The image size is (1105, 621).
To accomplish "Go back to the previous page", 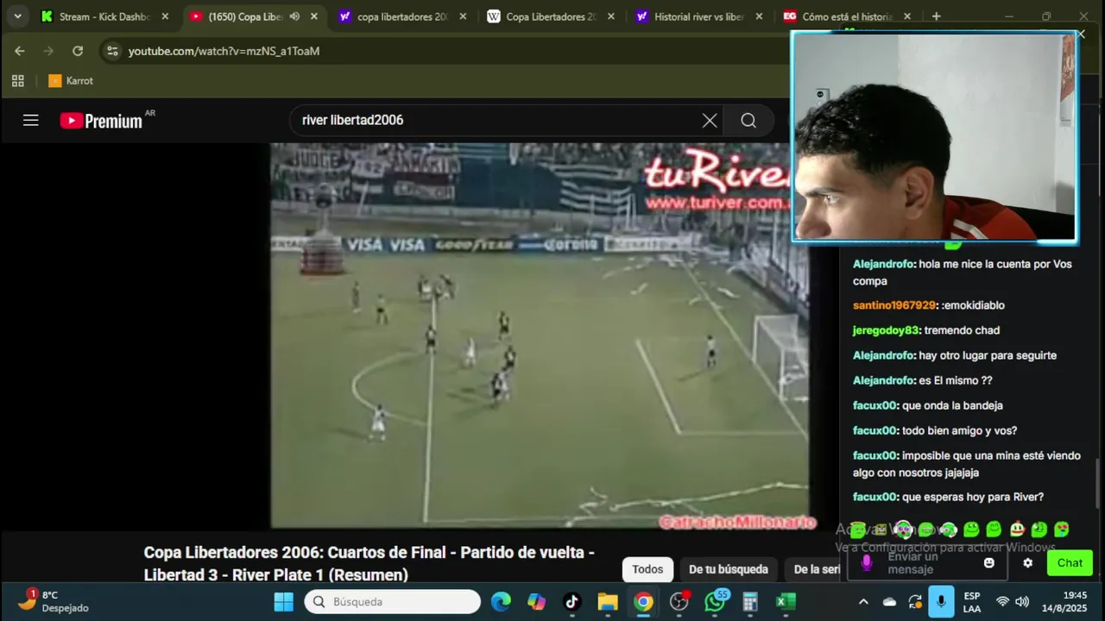I will (20, 51).
